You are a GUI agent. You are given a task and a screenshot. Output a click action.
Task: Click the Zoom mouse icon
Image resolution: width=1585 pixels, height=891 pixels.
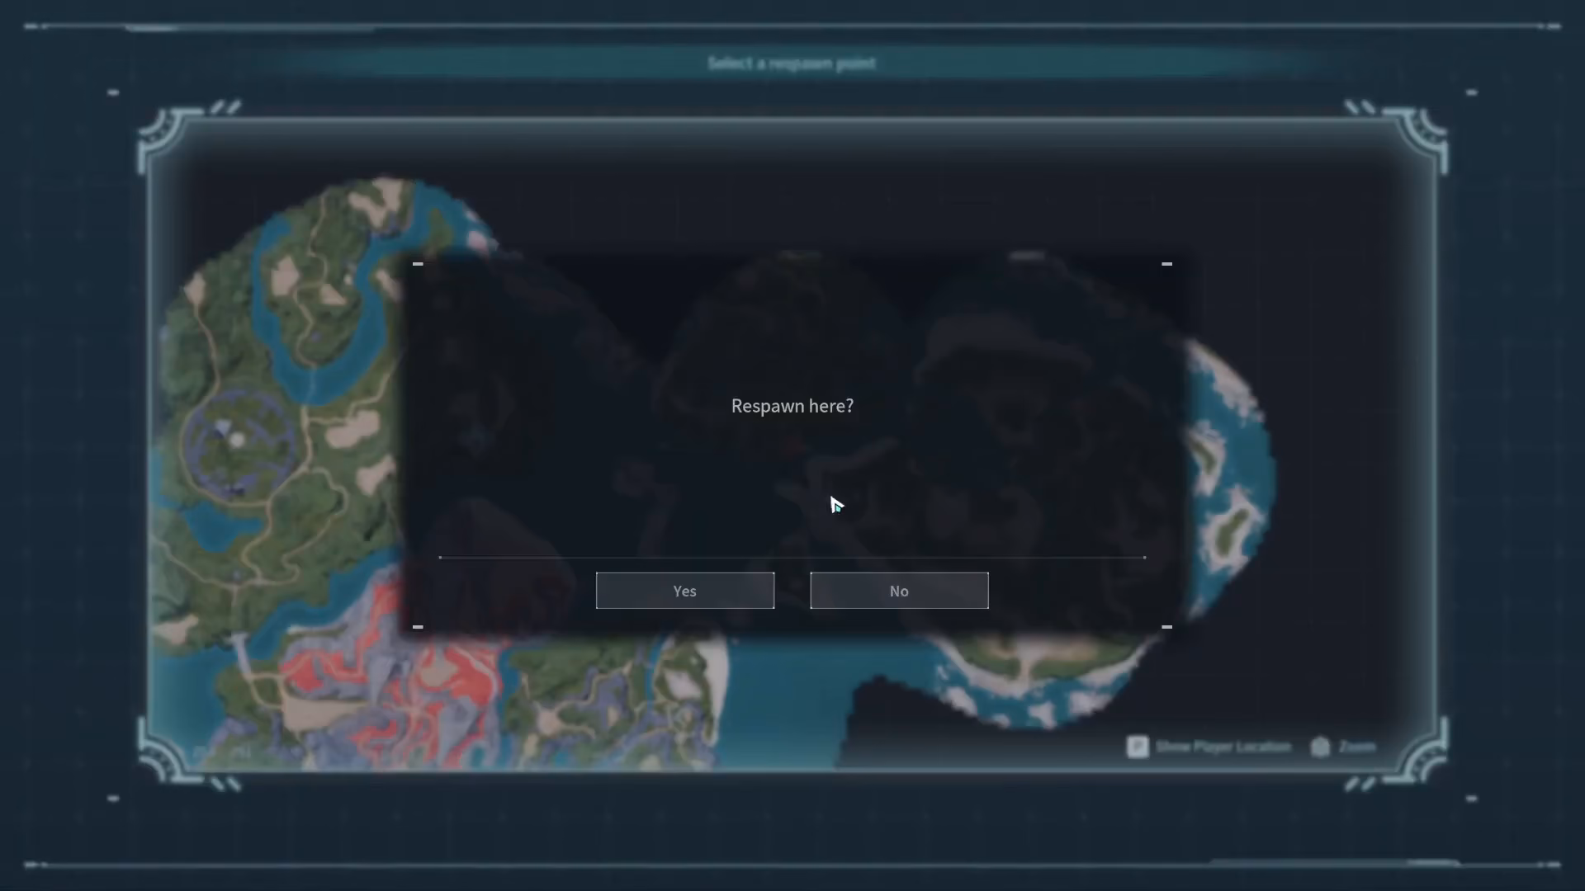1320,747
